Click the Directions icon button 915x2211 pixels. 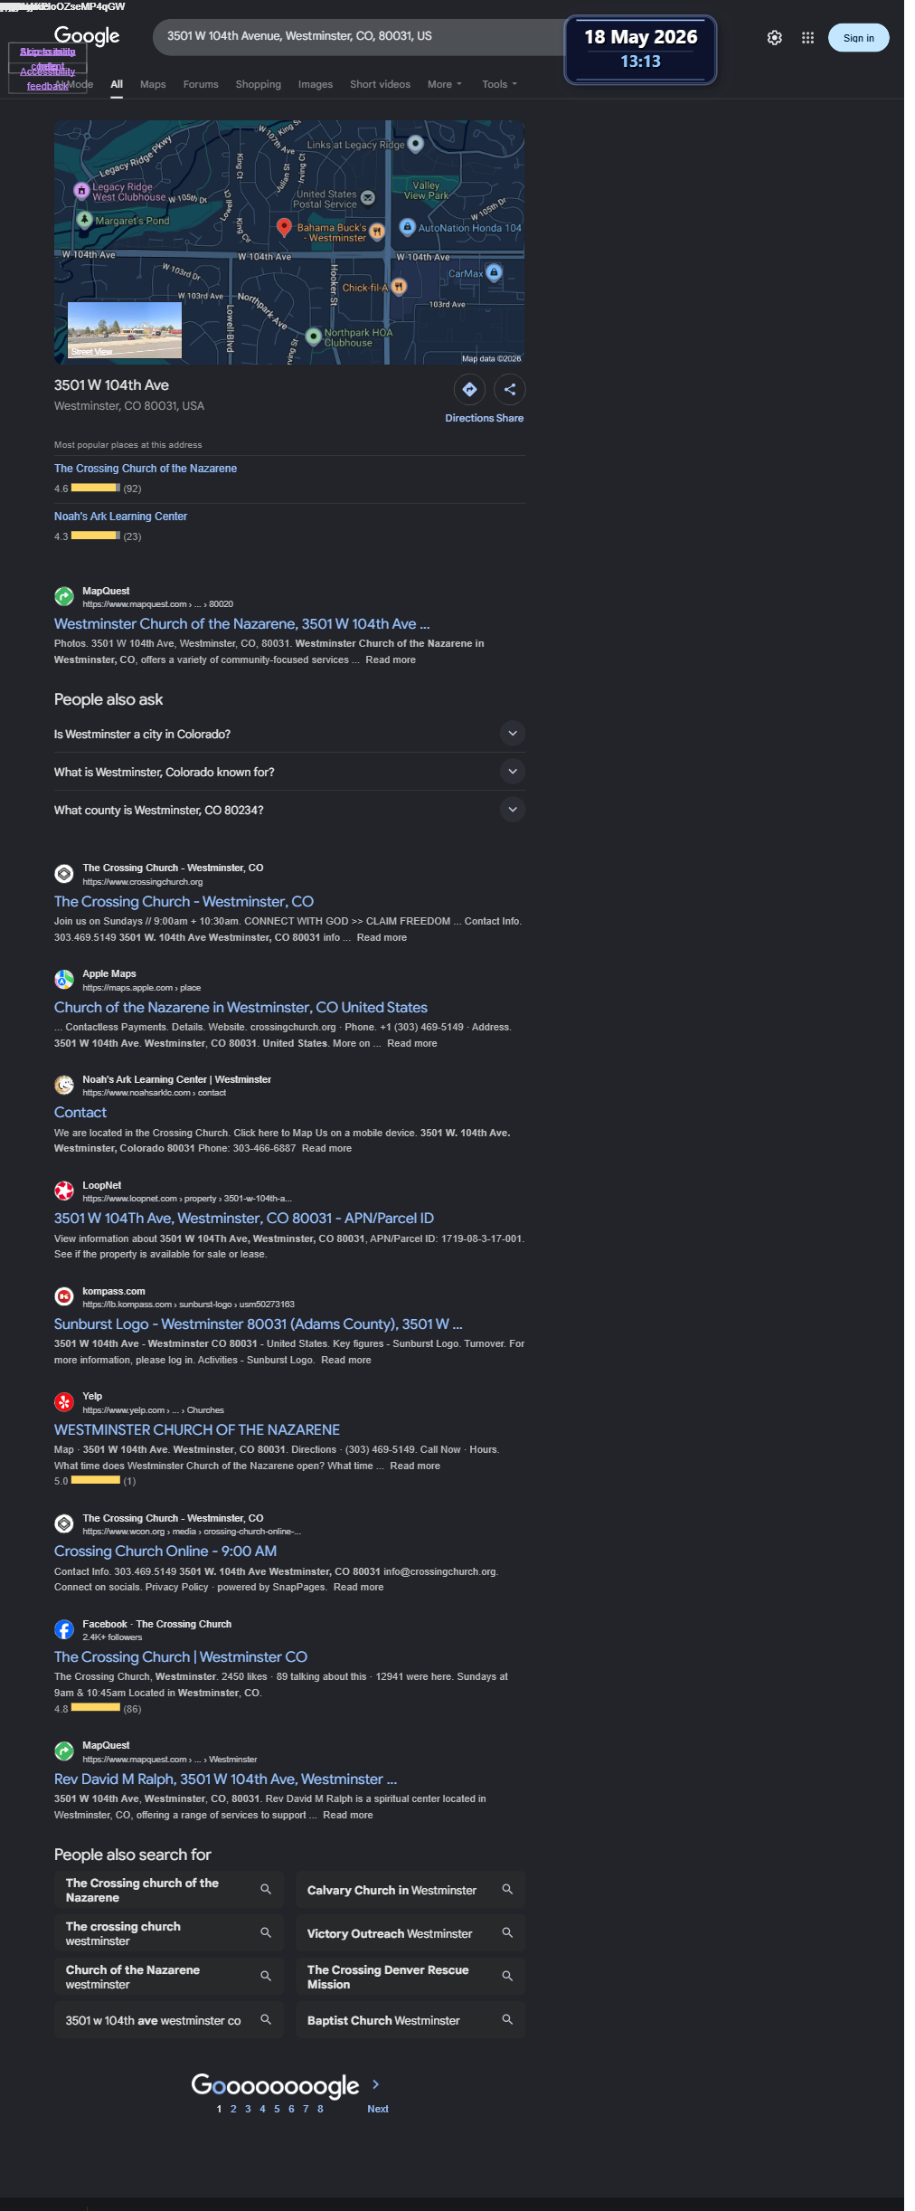469,390
